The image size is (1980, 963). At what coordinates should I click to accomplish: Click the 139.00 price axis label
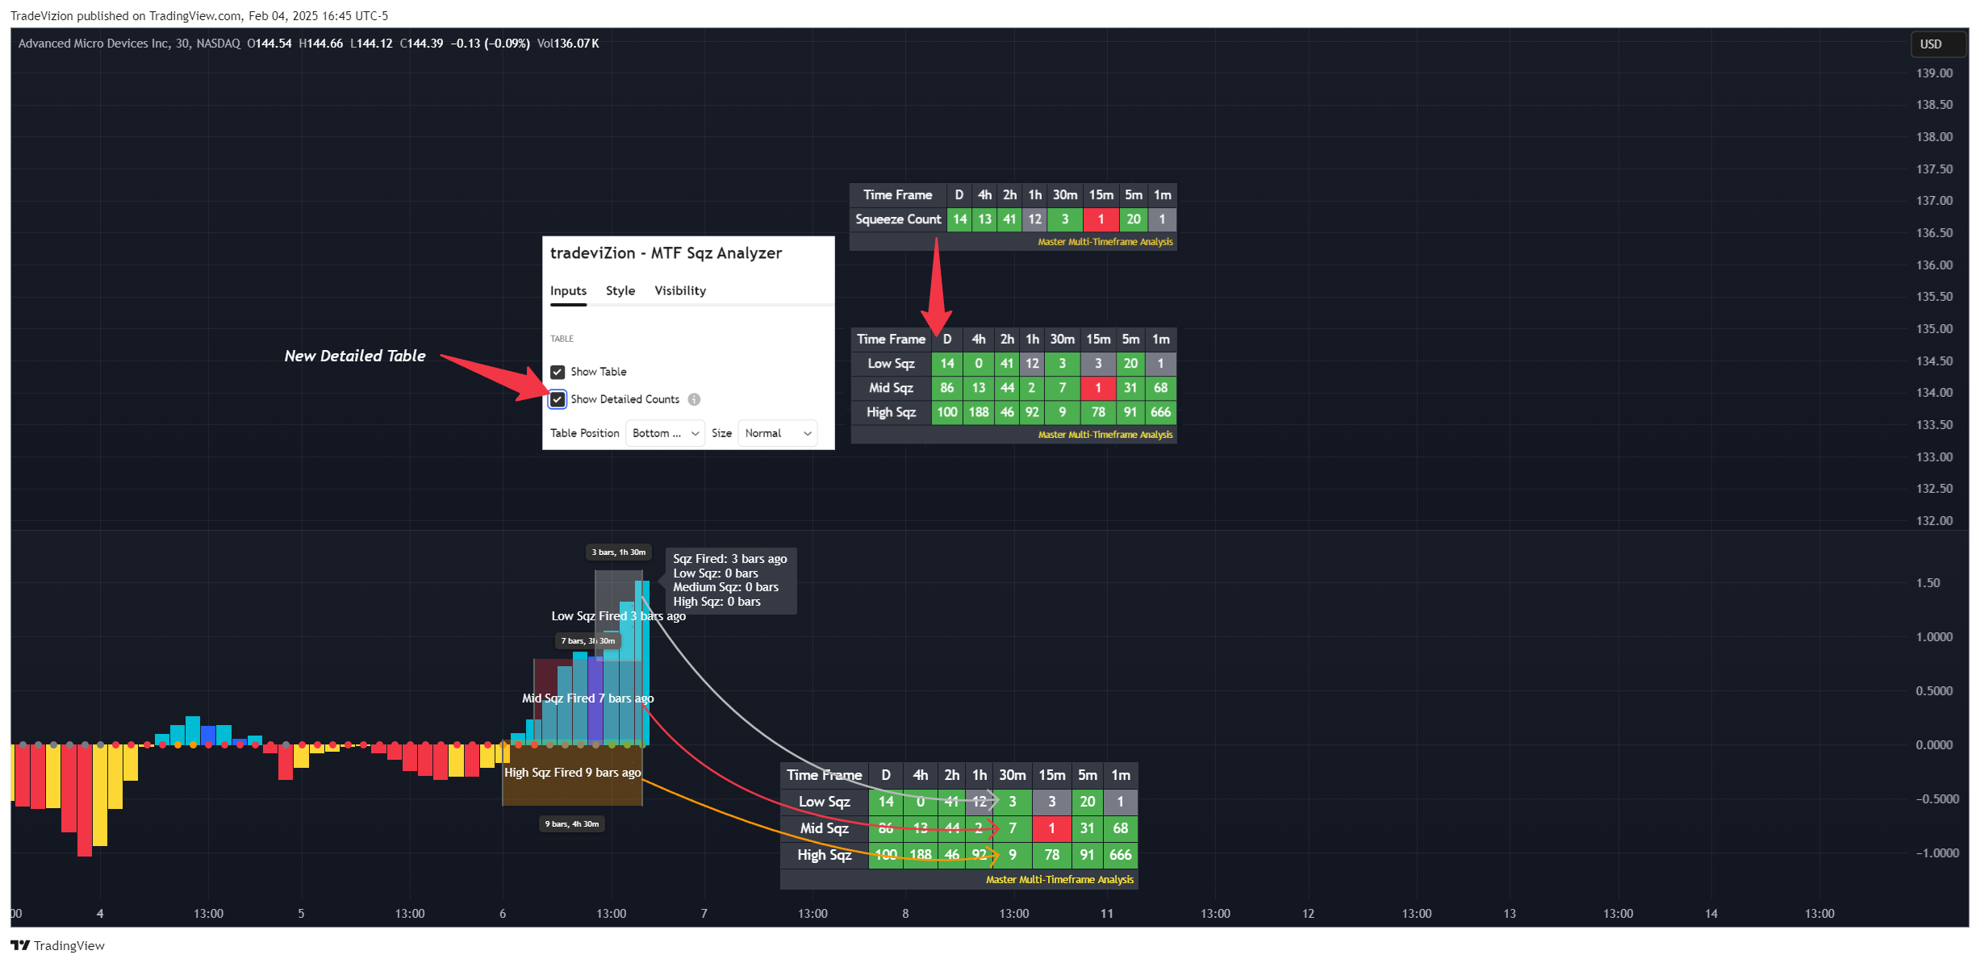click(1934, 73)
